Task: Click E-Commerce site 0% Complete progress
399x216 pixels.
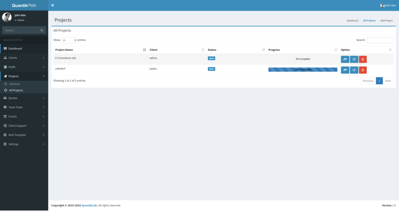Action: (303, 59)
